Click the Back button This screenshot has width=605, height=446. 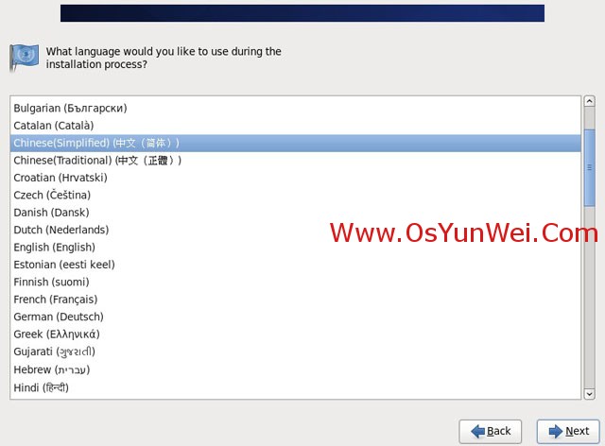tap(490, 431)
